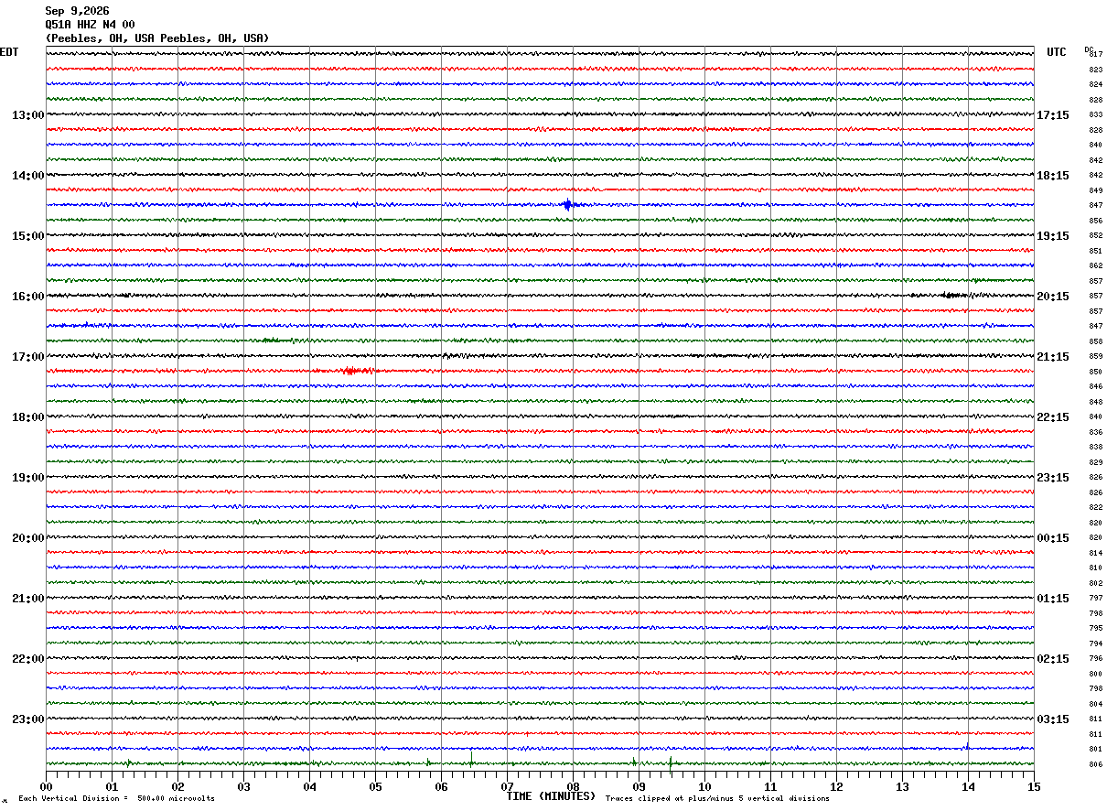Image resolution: width=1107 pixels, height=811 pixels.
Task: Click the EDT column heading
Action: (9, 52)
